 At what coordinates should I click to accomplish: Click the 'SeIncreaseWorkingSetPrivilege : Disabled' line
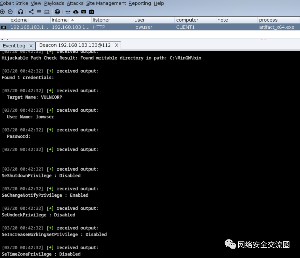click(x=54, y=234)
